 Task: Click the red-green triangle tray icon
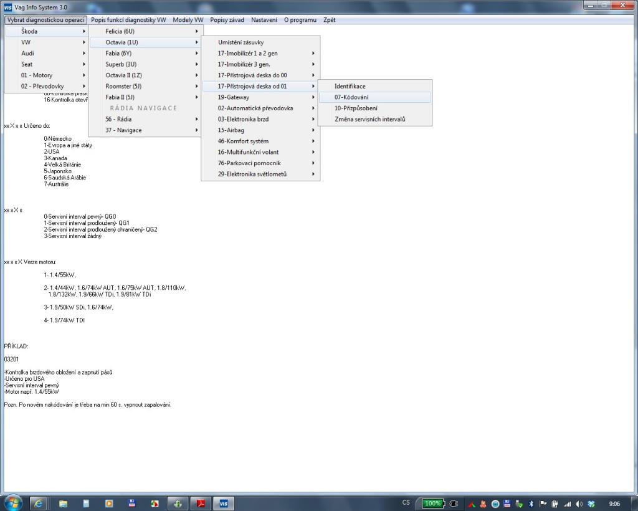[x=471, y=505]
